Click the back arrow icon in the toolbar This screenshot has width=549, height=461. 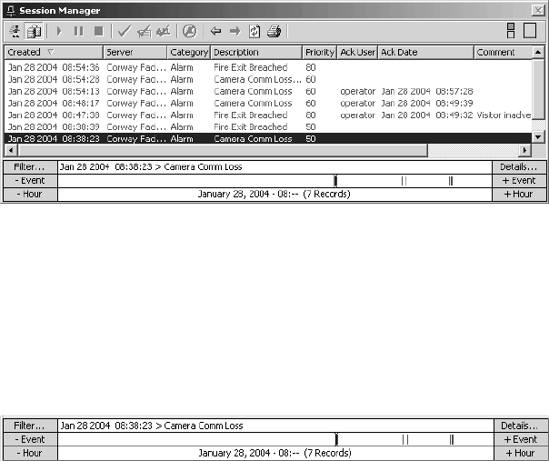click(215, 31)
